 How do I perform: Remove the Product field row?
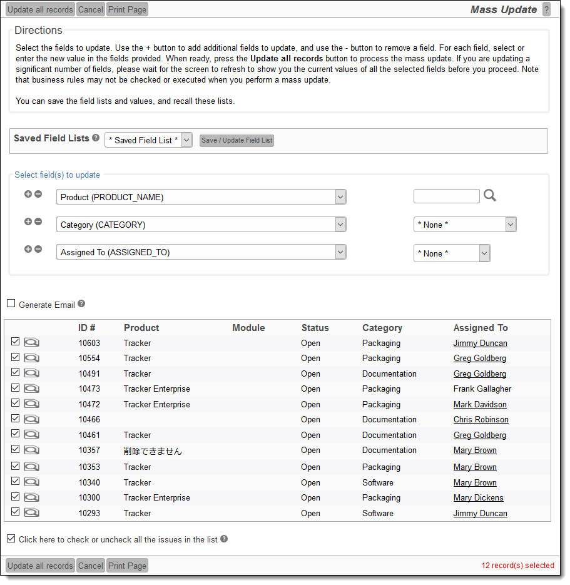click(38, 194)
